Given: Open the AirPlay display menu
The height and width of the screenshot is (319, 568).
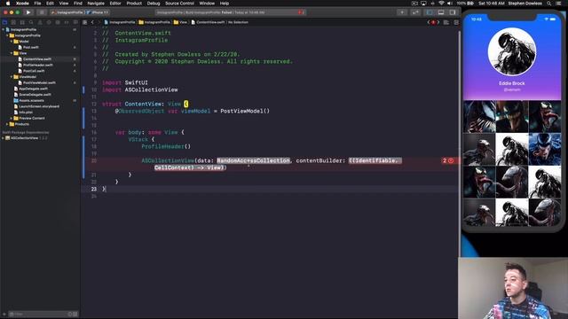Looking at the screenshot, I should pyautogui.click(x=423, y=4).
